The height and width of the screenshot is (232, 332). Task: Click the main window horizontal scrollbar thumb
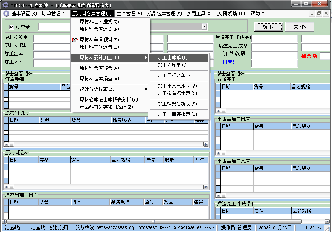point(154,221)
